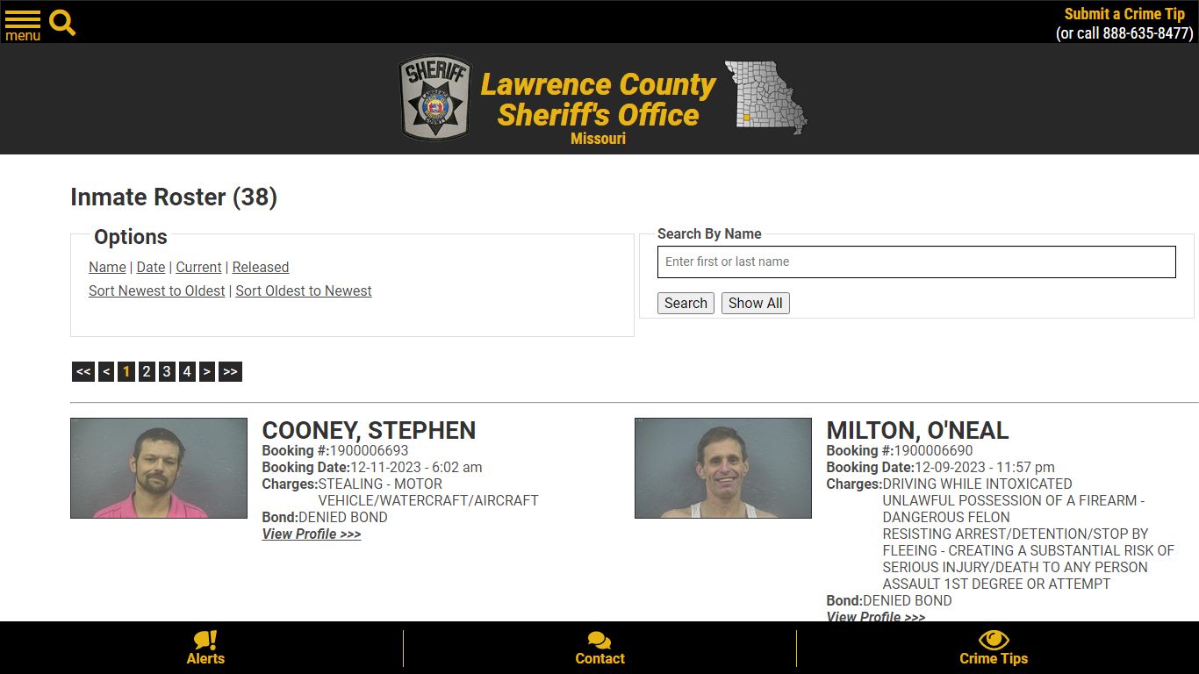Open Contact from the bottom bar
1199x674 pixels.
[x=599, y=649]
